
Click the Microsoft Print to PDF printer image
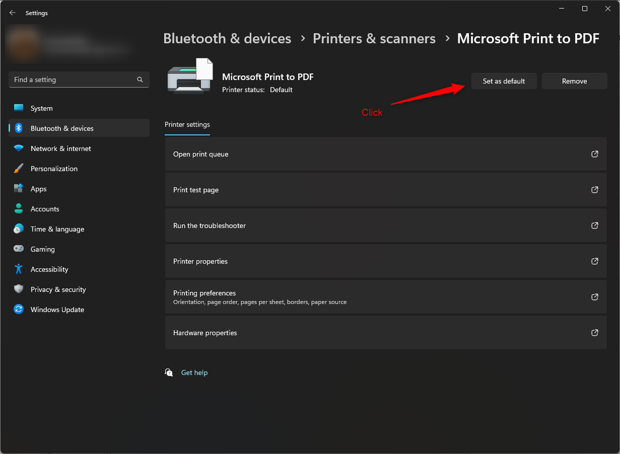[x=190, y=76]
